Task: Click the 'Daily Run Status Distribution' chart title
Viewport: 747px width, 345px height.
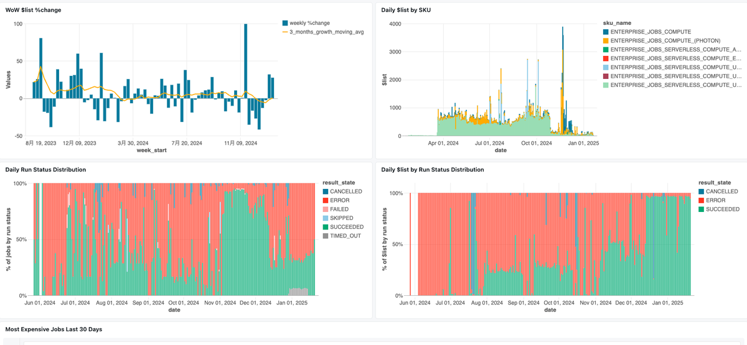Action: pyautogui.click(x=45, y=169)
